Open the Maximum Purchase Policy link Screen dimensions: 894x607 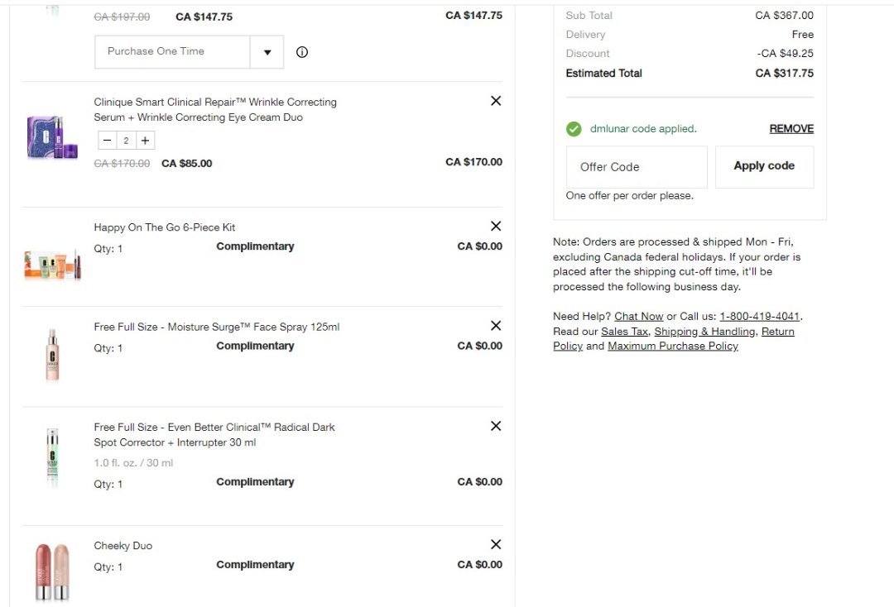pyautogui.click(x=672, y=347)
